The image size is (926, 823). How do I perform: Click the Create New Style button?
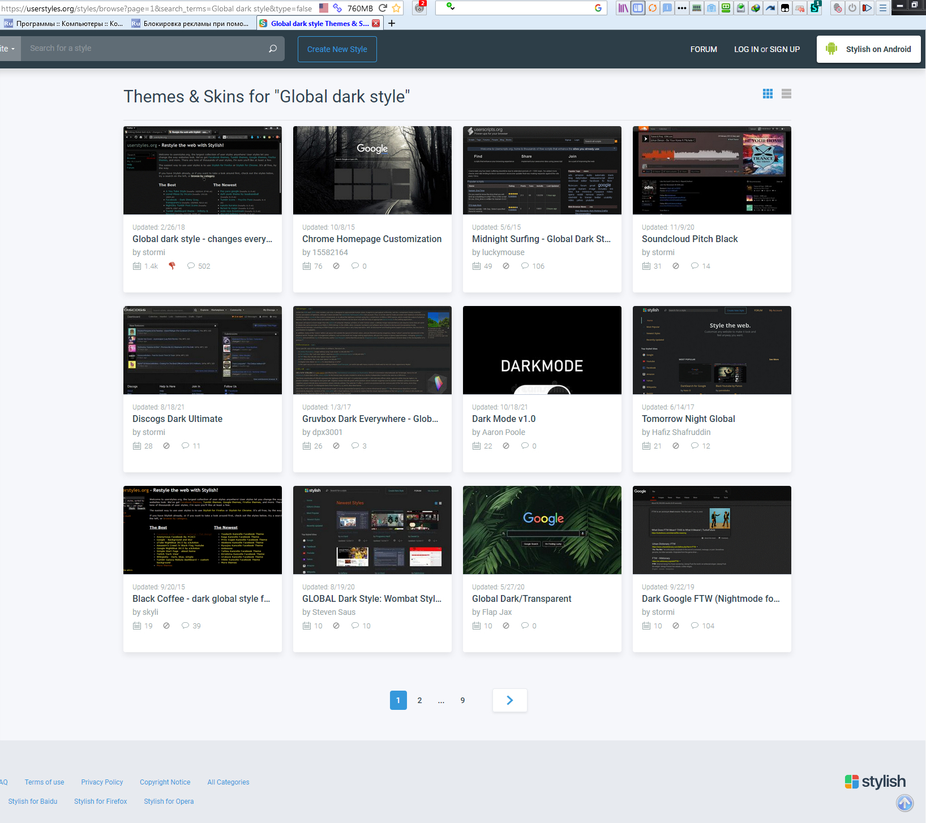(x=337, y=49)
